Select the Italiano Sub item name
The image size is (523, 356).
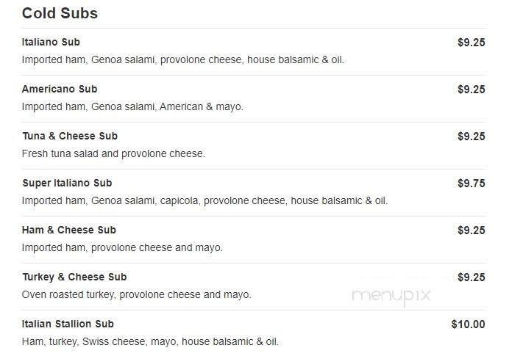pos(51,43)
